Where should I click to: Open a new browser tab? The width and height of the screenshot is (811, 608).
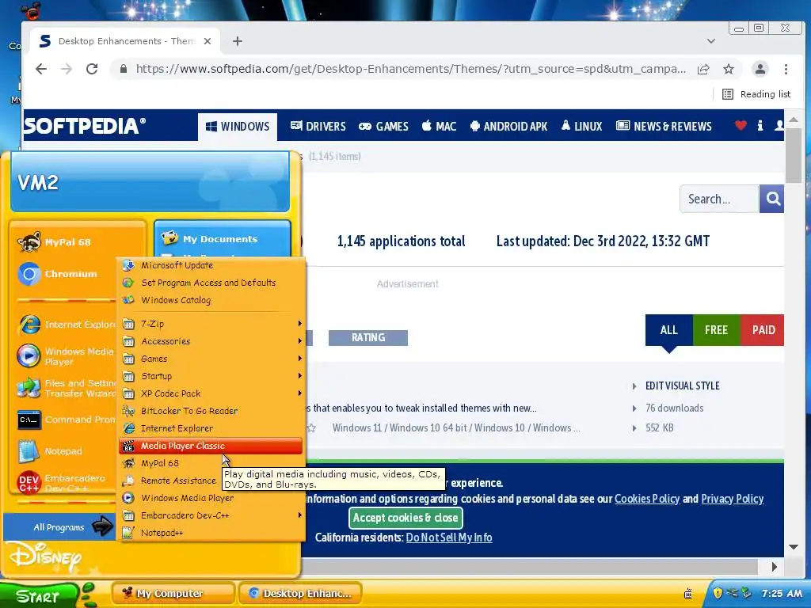238,41
